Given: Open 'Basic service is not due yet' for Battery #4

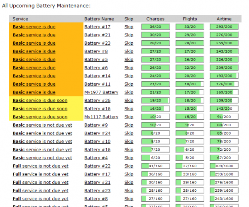Looking at the screenshot, I should coord(42,158).
